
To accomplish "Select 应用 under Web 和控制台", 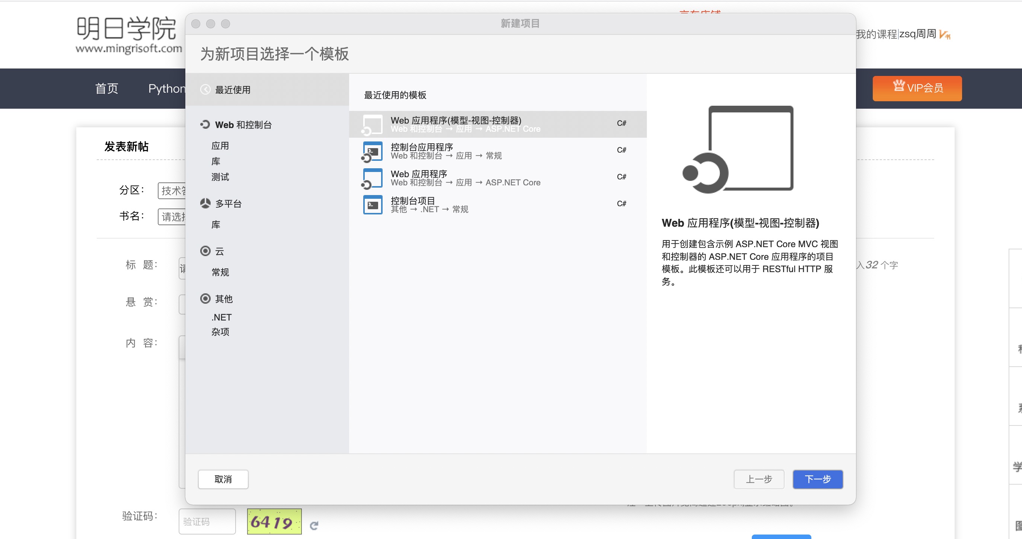I will pyautogui.click(x=220, y=146).
